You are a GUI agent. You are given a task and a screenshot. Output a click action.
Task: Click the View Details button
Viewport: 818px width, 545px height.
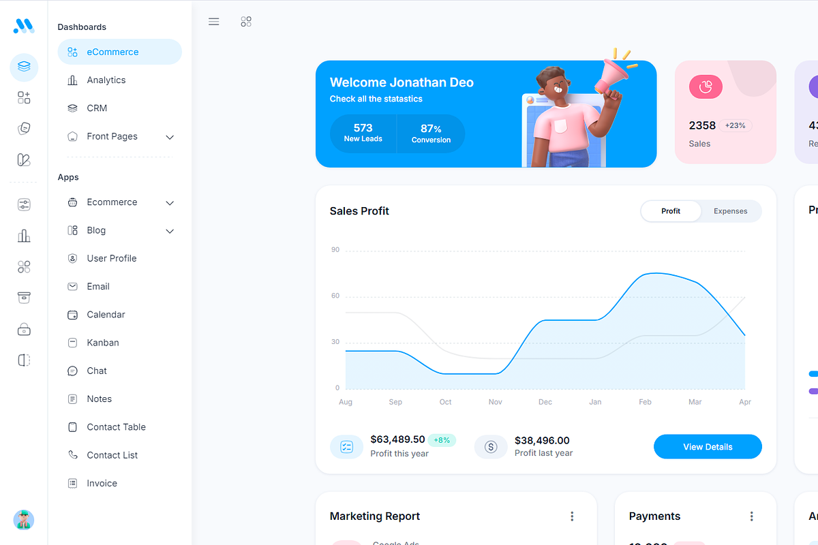click(708, 446)
